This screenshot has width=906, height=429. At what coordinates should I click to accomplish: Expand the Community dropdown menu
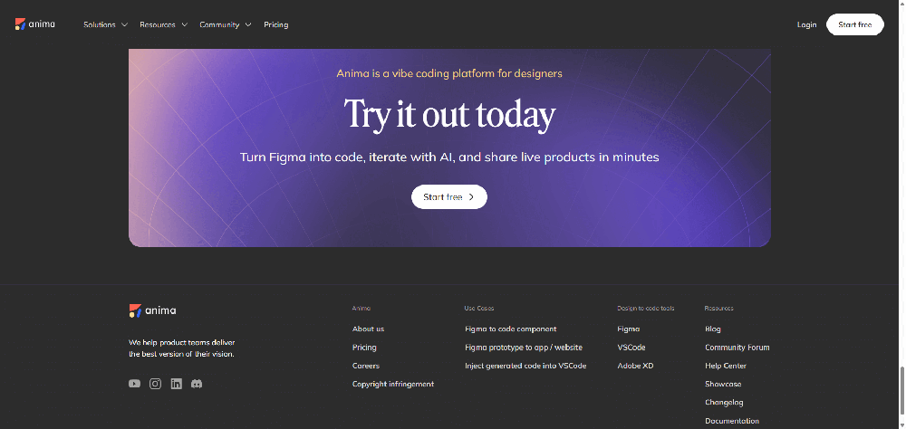pos(226,24)
